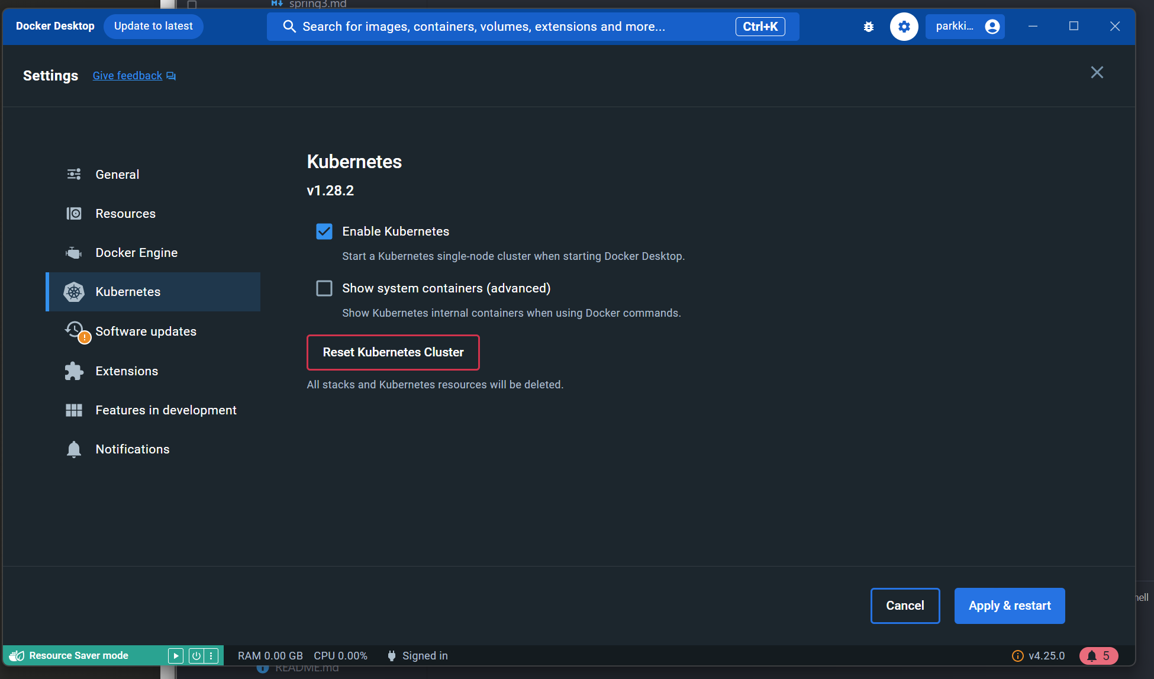
Task: Click the v4.25.0 version text
Action: pyautogui.click(x=1046, y=656)
